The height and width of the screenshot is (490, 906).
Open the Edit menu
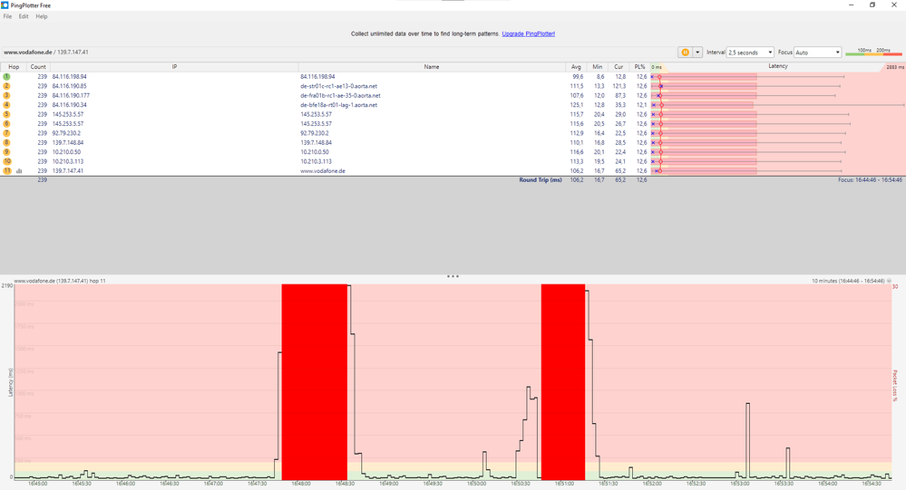click(23, 16)
